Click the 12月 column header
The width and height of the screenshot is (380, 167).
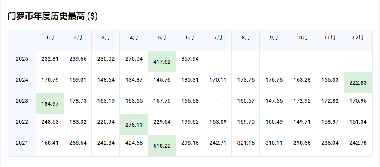[358, 38]
